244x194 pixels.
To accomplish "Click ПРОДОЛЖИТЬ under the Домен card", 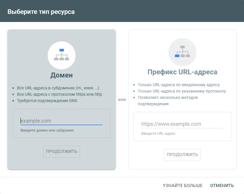I will 62,151.
